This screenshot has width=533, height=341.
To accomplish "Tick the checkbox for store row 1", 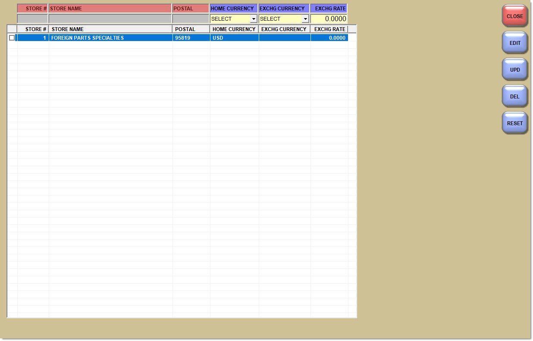I will 12,38.
